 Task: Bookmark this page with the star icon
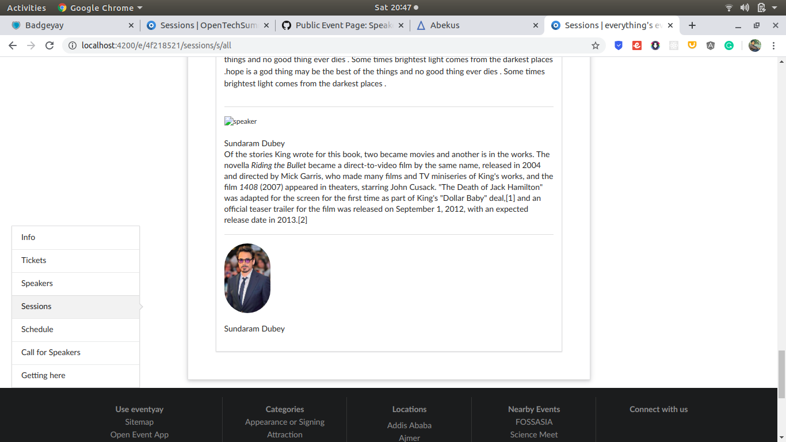[x=596, y=45]
